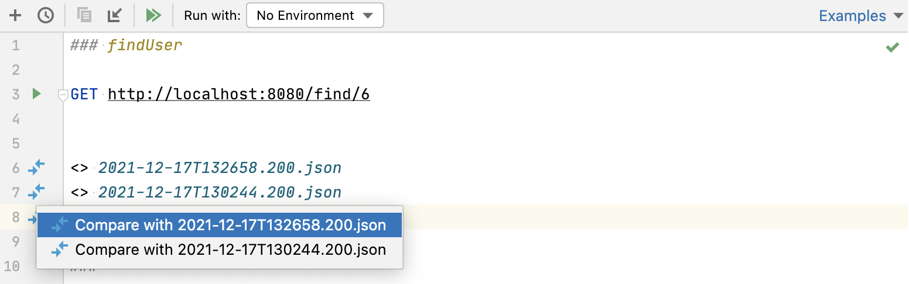The width and height of the screenshot is (909, 284).
Task: Open the Run with environment dropdown
Action: 315,15
